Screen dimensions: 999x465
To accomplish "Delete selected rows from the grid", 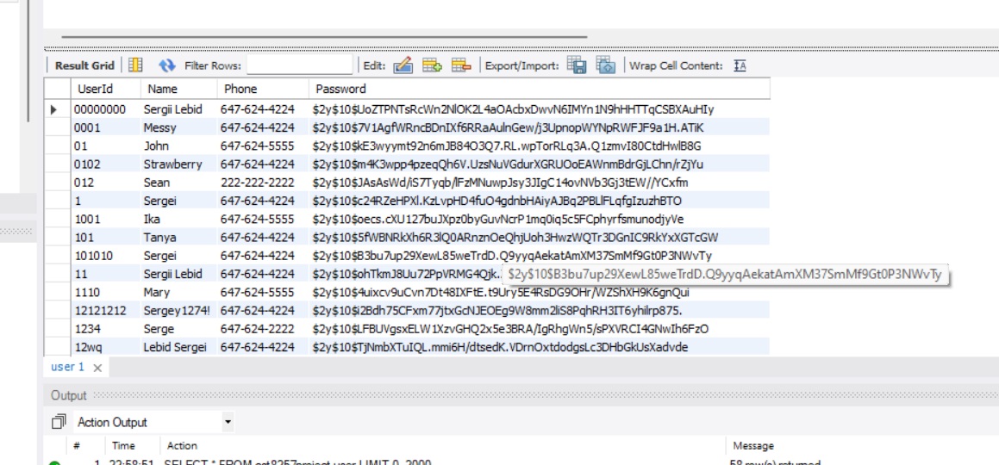I will coord(461,65).
